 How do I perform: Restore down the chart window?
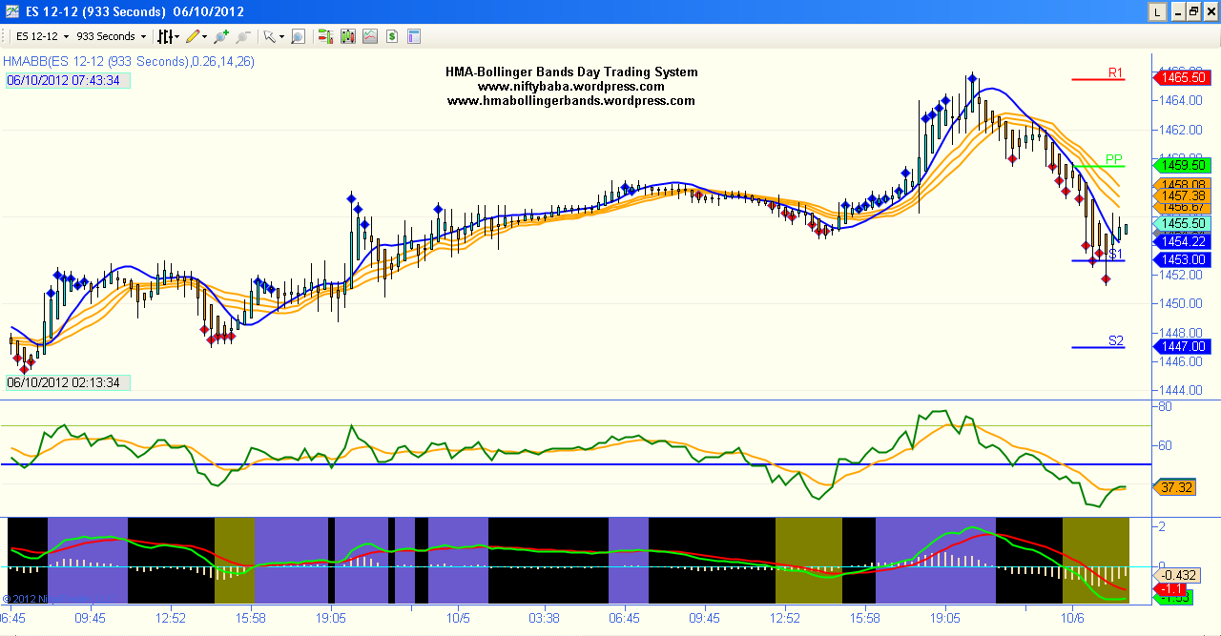[1192, 11]
